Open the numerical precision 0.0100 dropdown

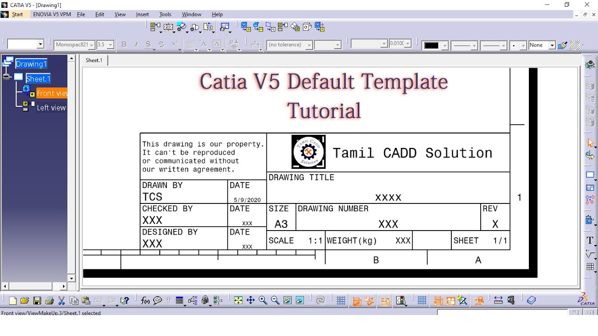pos(408,44)
